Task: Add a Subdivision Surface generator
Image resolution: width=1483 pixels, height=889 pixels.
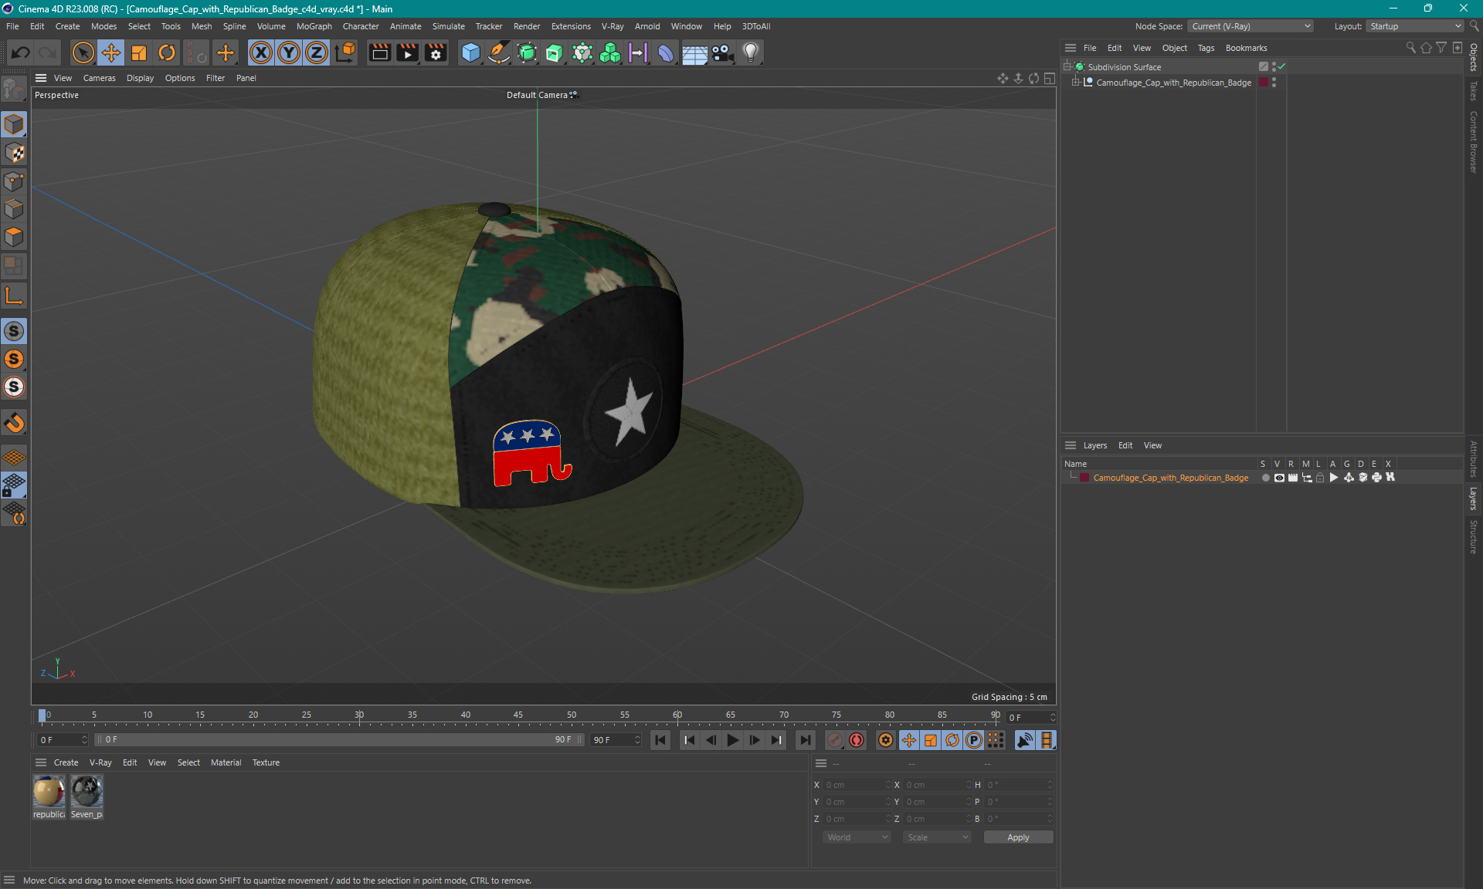Action: pos(527,52)
